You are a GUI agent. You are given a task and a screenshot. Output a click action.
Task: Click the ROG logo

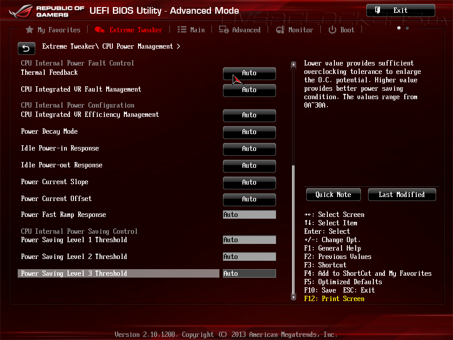[x=21, y=12]
